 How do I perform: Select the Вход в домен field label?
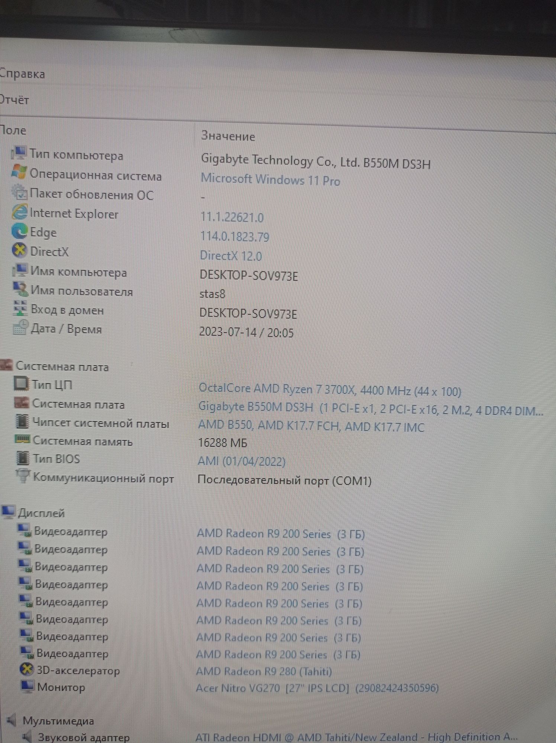coord(67,310)
